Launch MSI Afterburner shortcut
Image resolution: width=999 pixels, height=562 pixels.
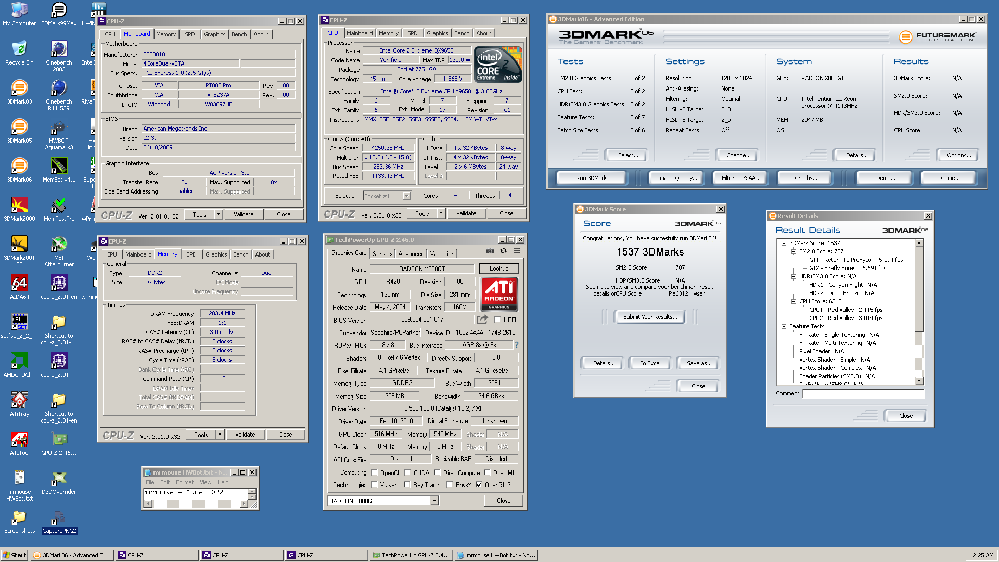(59, 251)
